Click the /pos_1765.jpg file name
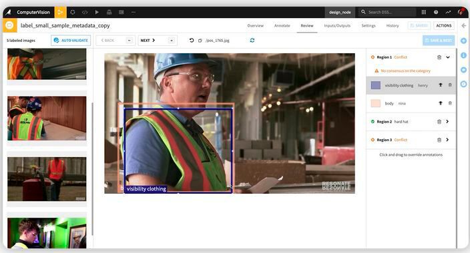 [218, 41]
